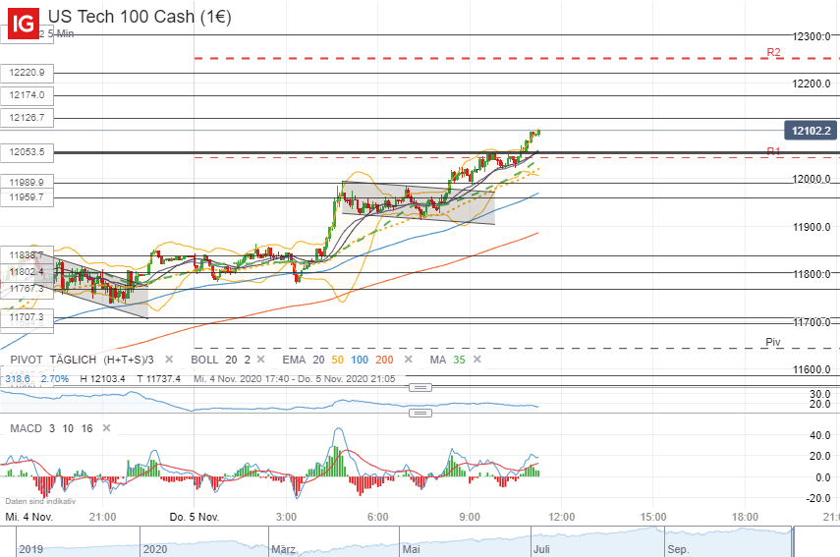Select the EMA 50 period value
This screenshot has width=840, height=557.
pyautogui.click(x=338, y=360)
